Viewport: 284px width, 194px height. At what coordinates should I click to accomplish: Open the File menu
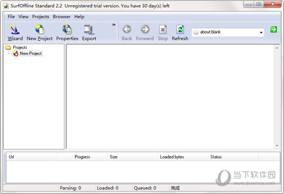(11, 17)
